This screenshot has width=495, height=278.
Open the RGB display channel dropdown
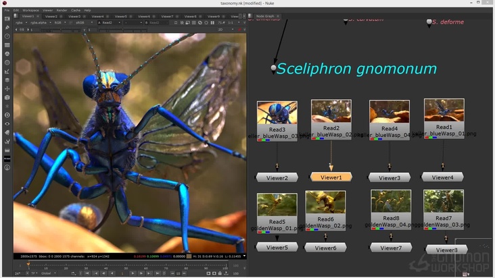point(60,23)
